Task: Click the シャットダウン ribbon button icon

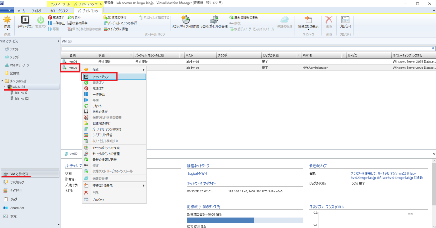Action: pos(25,20)
